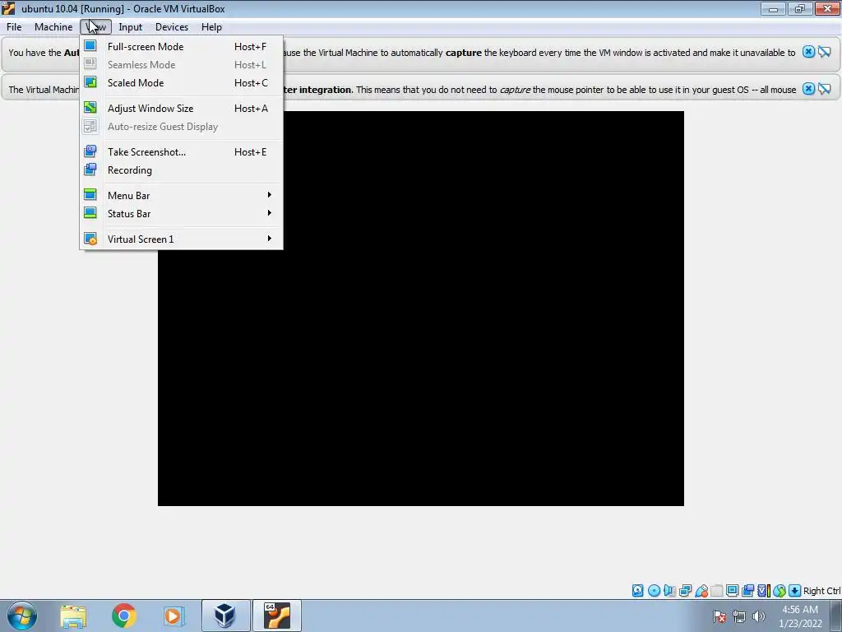Toggle the Recording menu entry
The image size is (842, 632).
coord(181,170)
